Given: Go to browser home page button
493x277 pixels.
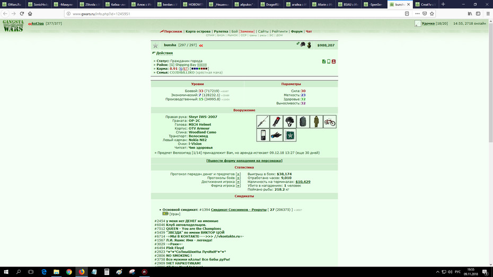Looking at the screenshot, I should 30,13.
